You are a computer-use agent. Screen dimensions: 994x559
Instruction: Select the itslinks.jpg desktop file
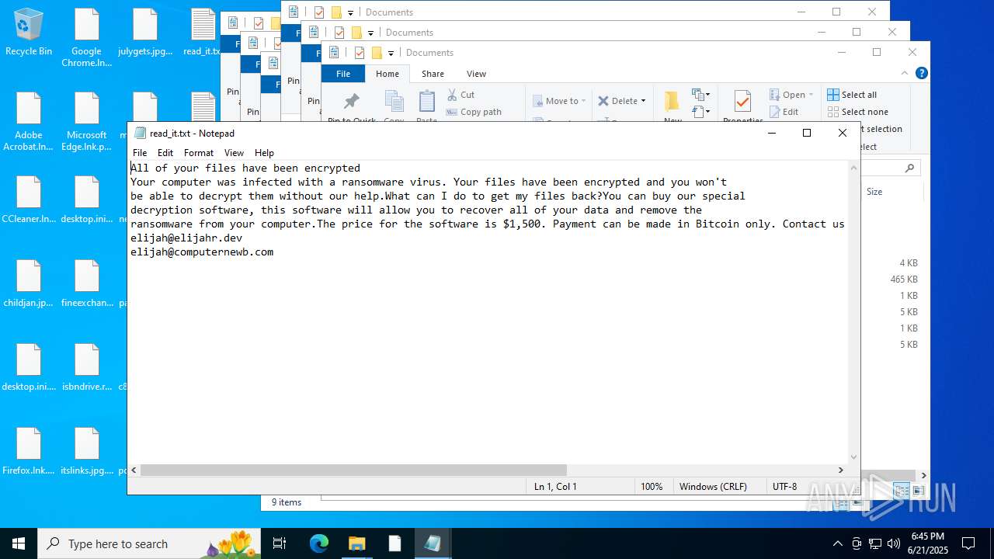(87, 452)
